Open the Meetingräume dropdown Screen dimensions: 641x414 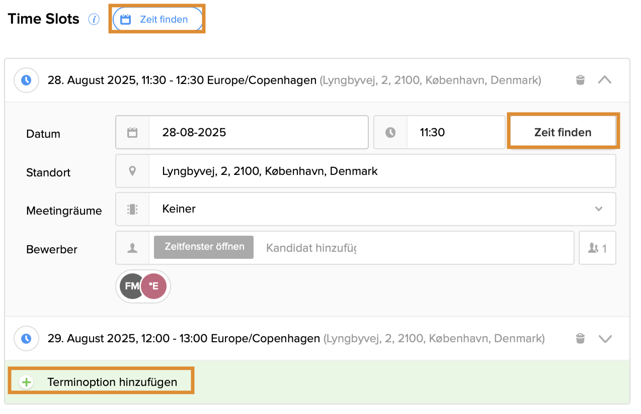coord(381,209)
